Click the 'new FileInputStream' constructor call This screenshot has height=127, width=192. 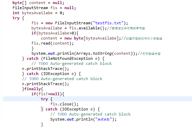tap(68, 23)
